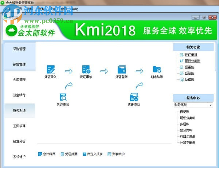The width and height of the screenshot is (220, 169).
Task: Switch to 采购管理 sidebar module
Action: [20, 49]
